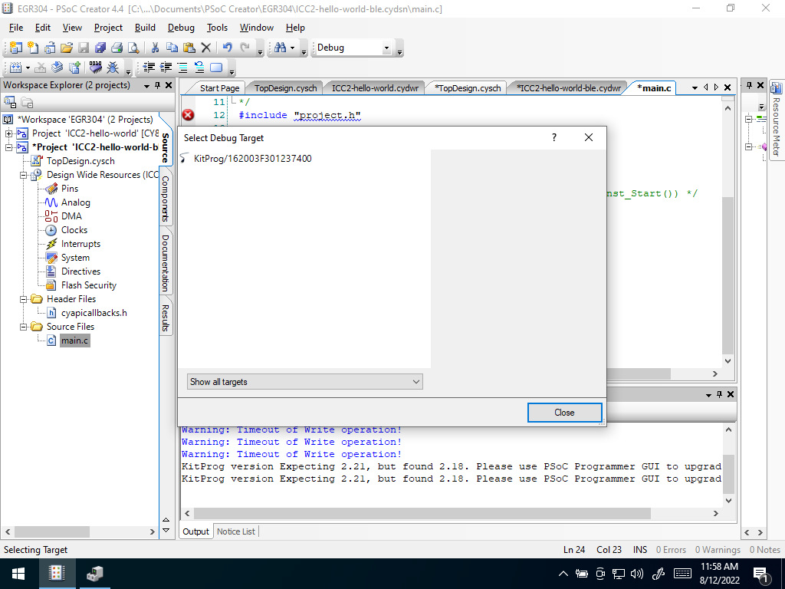Open the Build menu
This screenshot has width=785, height=589.
click(145, 28)
